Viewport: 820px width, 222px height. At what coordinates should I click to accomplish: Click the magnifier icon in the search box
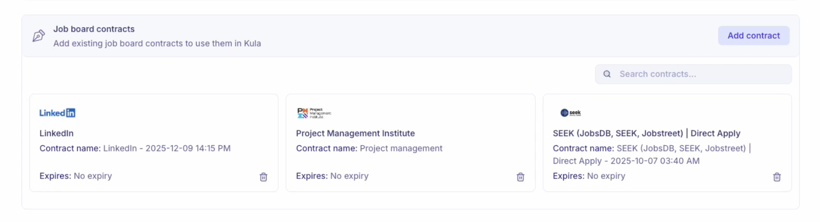[x=607, y=74]
